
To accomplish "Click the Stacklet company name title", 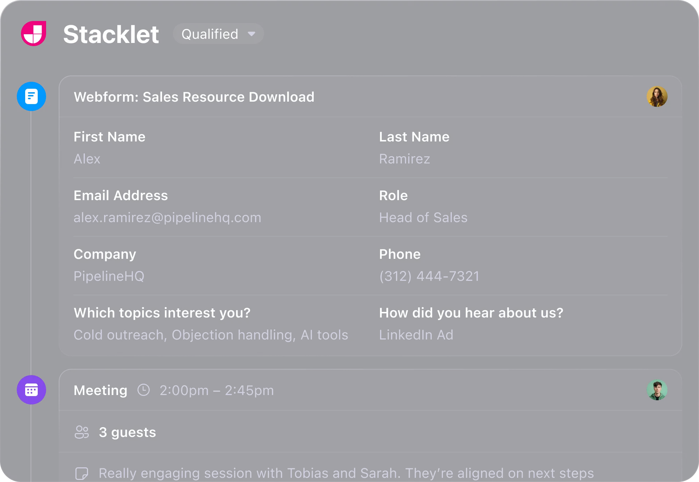I will [111, 34].
